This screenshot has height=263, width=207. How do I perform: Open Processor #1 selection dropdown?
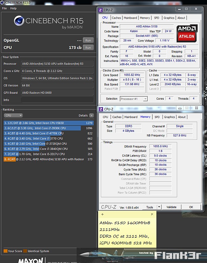[134, 99]
